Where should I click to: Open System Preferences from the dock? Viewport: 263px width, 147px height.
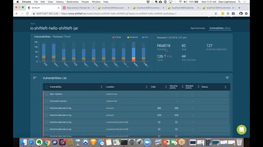[132, 143]
